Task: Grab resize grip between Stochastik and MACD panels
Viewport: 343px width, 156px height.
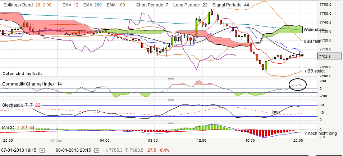Action: [x=171, y=123]
